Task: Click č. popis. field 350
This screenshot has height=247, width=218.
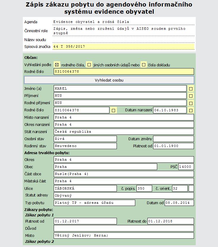Action: pos(144,188)
